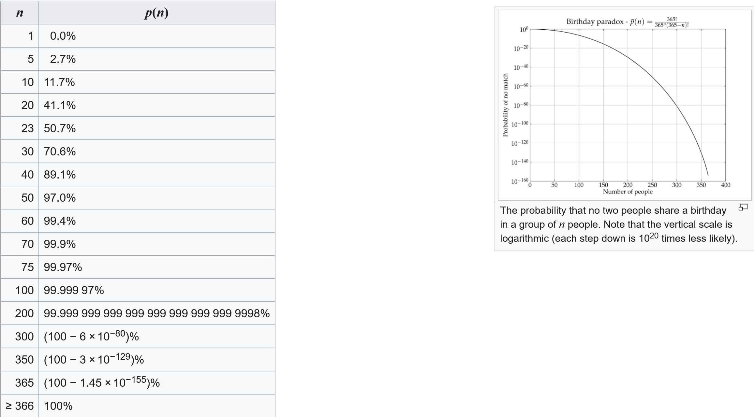
Task: Click the (100 − 1.45 × 10^−155)% cell
Action: click(157, 383)
